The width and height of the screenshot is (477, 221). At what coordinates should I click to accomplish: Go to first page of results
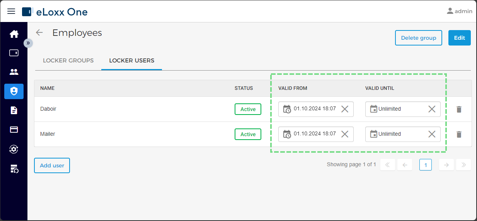tap(387, 165)
